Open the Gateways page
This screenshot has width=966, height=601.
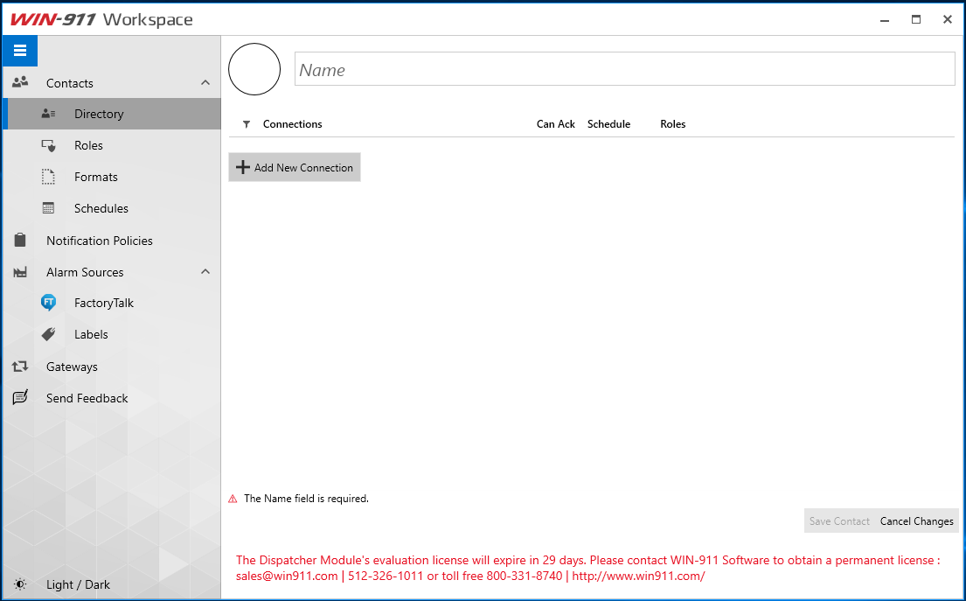coord(112,367)
